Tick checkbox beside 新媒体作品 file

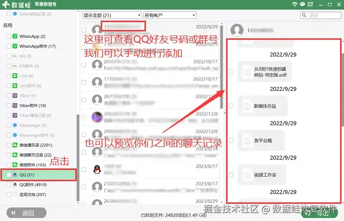(x=231, y=106)
